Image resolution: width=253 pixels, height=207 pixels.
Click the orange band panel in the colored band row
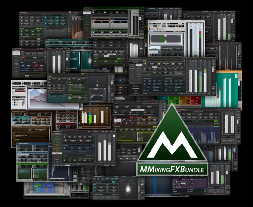[185, 100]
